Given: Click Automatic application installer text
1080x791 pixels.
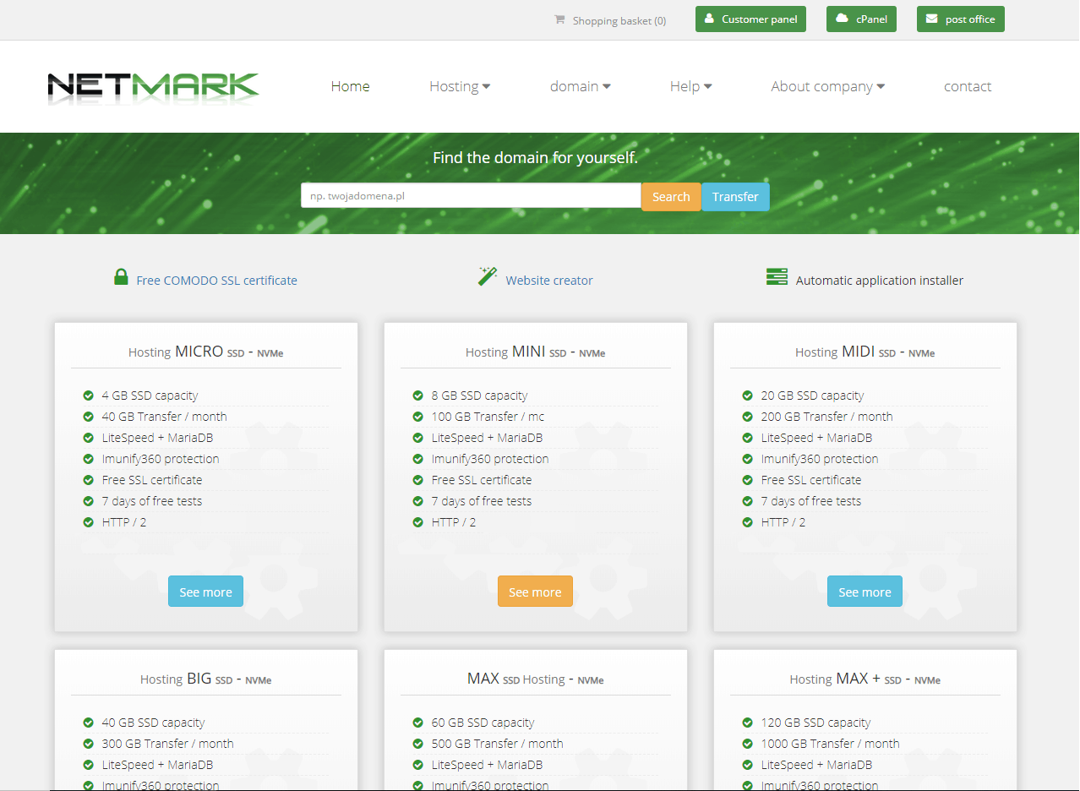Looking at the screenshot, I should click(x=880, y=281).
